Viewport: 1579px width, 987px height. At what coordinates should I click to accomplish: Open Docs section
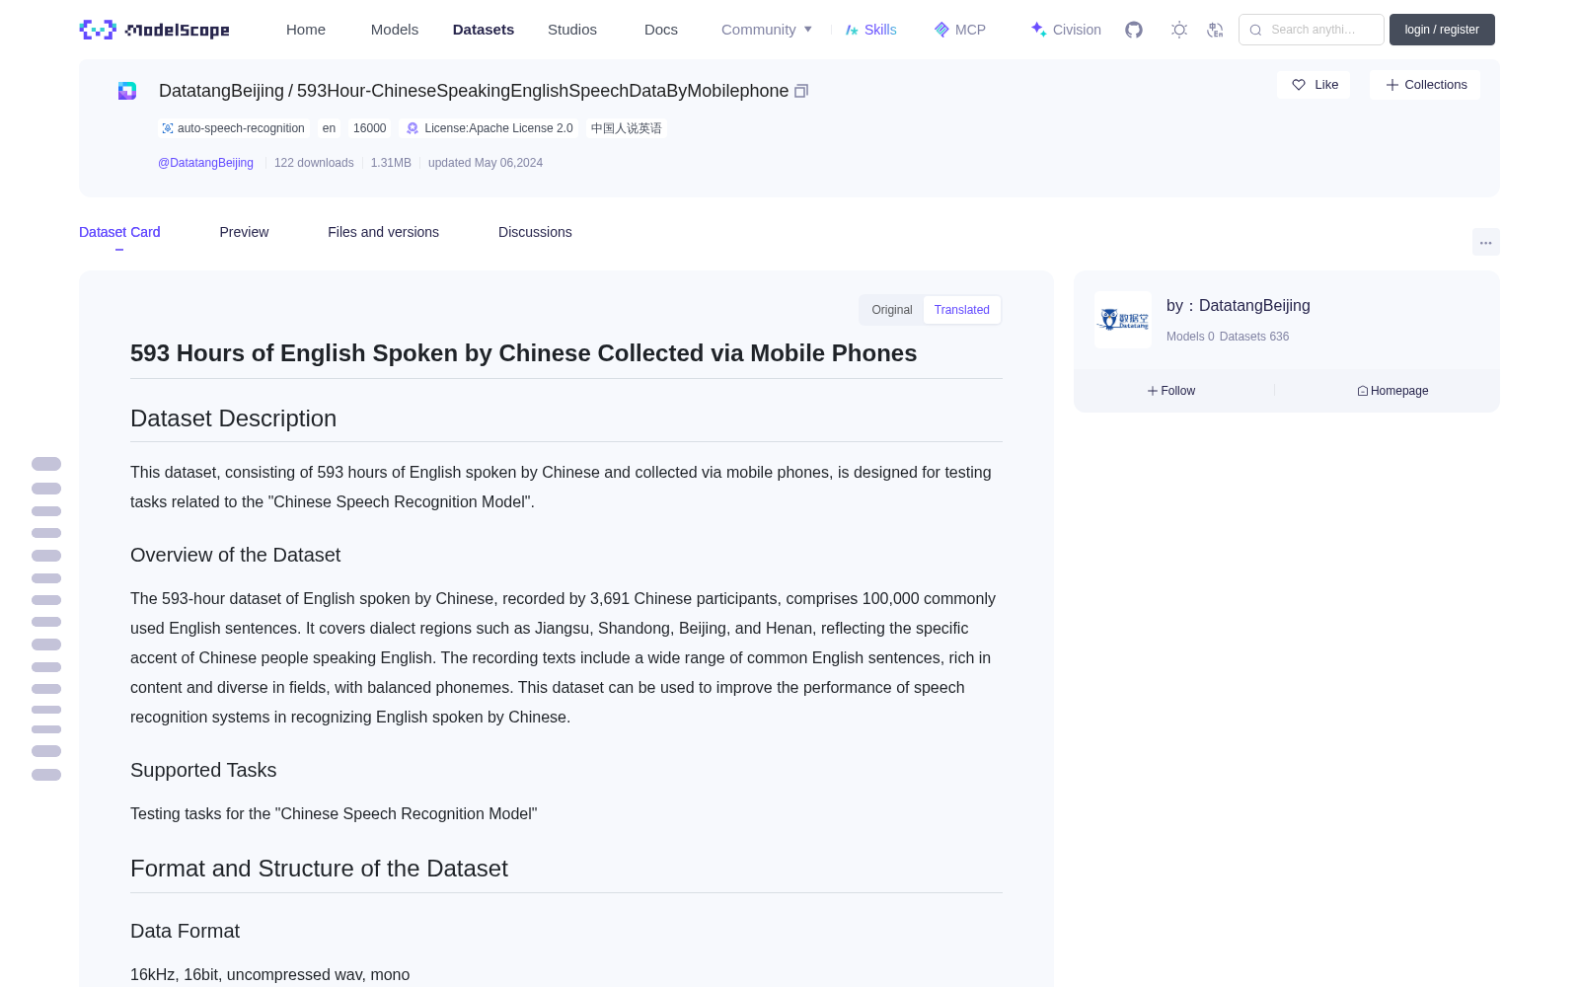661,30
